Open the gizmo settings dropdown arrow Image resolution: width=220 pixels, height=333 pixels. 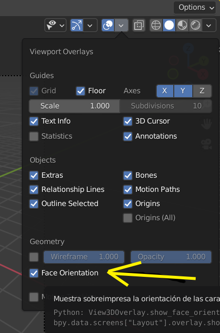pyautogui.click(x=90, y=25)
